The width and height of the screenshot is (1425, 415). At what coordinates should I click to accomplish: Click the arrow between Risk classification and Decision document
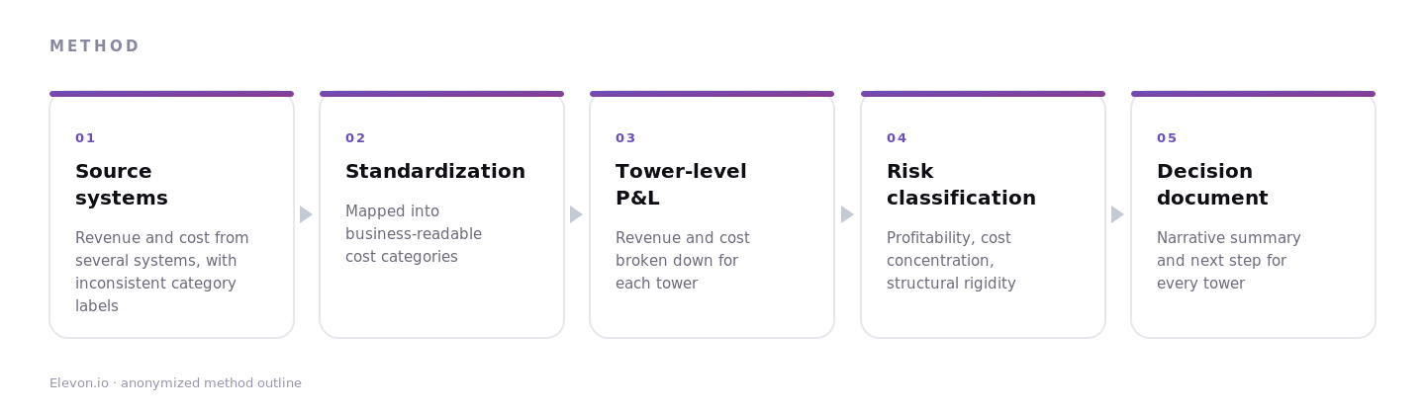1117,214
